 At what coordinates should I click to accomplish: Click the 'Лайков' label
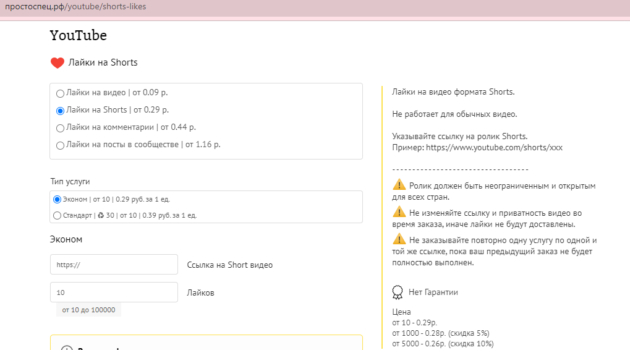[x=200, y=292]
